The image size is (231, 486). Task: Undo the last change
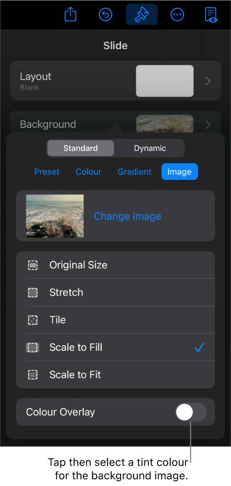point(105,15)
